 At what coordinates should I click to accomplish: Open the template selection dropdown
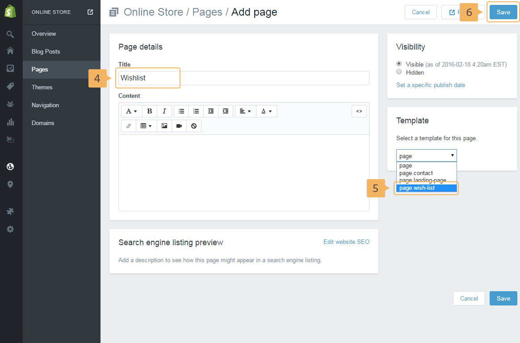click(x=426, y=155)
